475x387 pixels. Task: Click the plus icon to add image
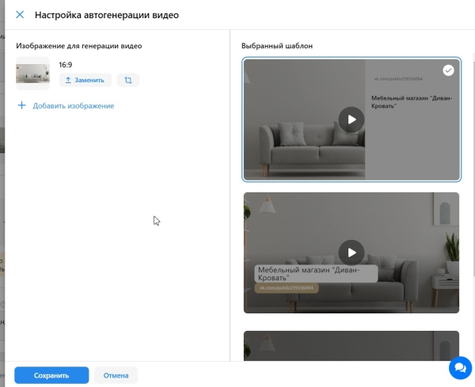pyautogui.click(x=21, y=105)
